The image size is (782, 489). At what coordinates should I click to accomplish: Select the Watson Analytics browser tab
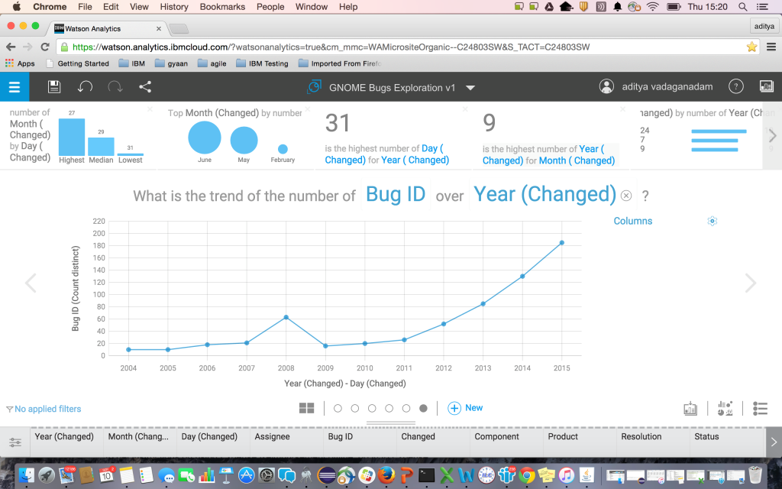(107, 29)
